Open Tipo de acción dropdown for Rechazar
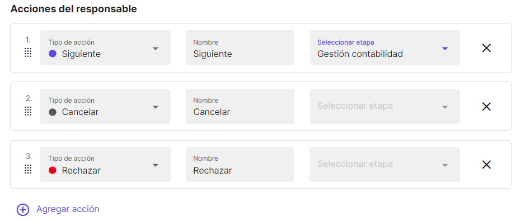516x221 pixels. click(105, 164)
